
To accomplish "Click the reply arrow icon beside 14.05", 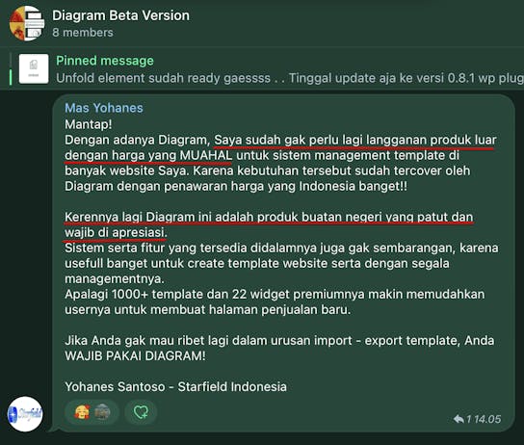I will [458, 419].
